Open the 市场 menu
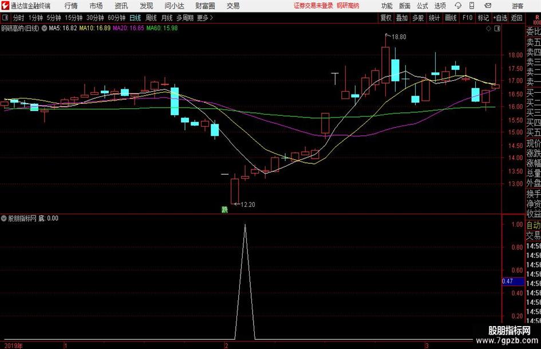The image size is (541, 349). coord(96,6)
